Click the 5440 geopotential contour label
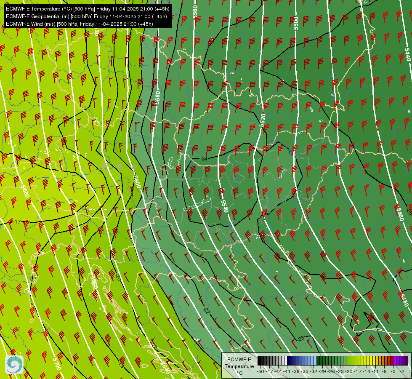 [x=407, y=55]
